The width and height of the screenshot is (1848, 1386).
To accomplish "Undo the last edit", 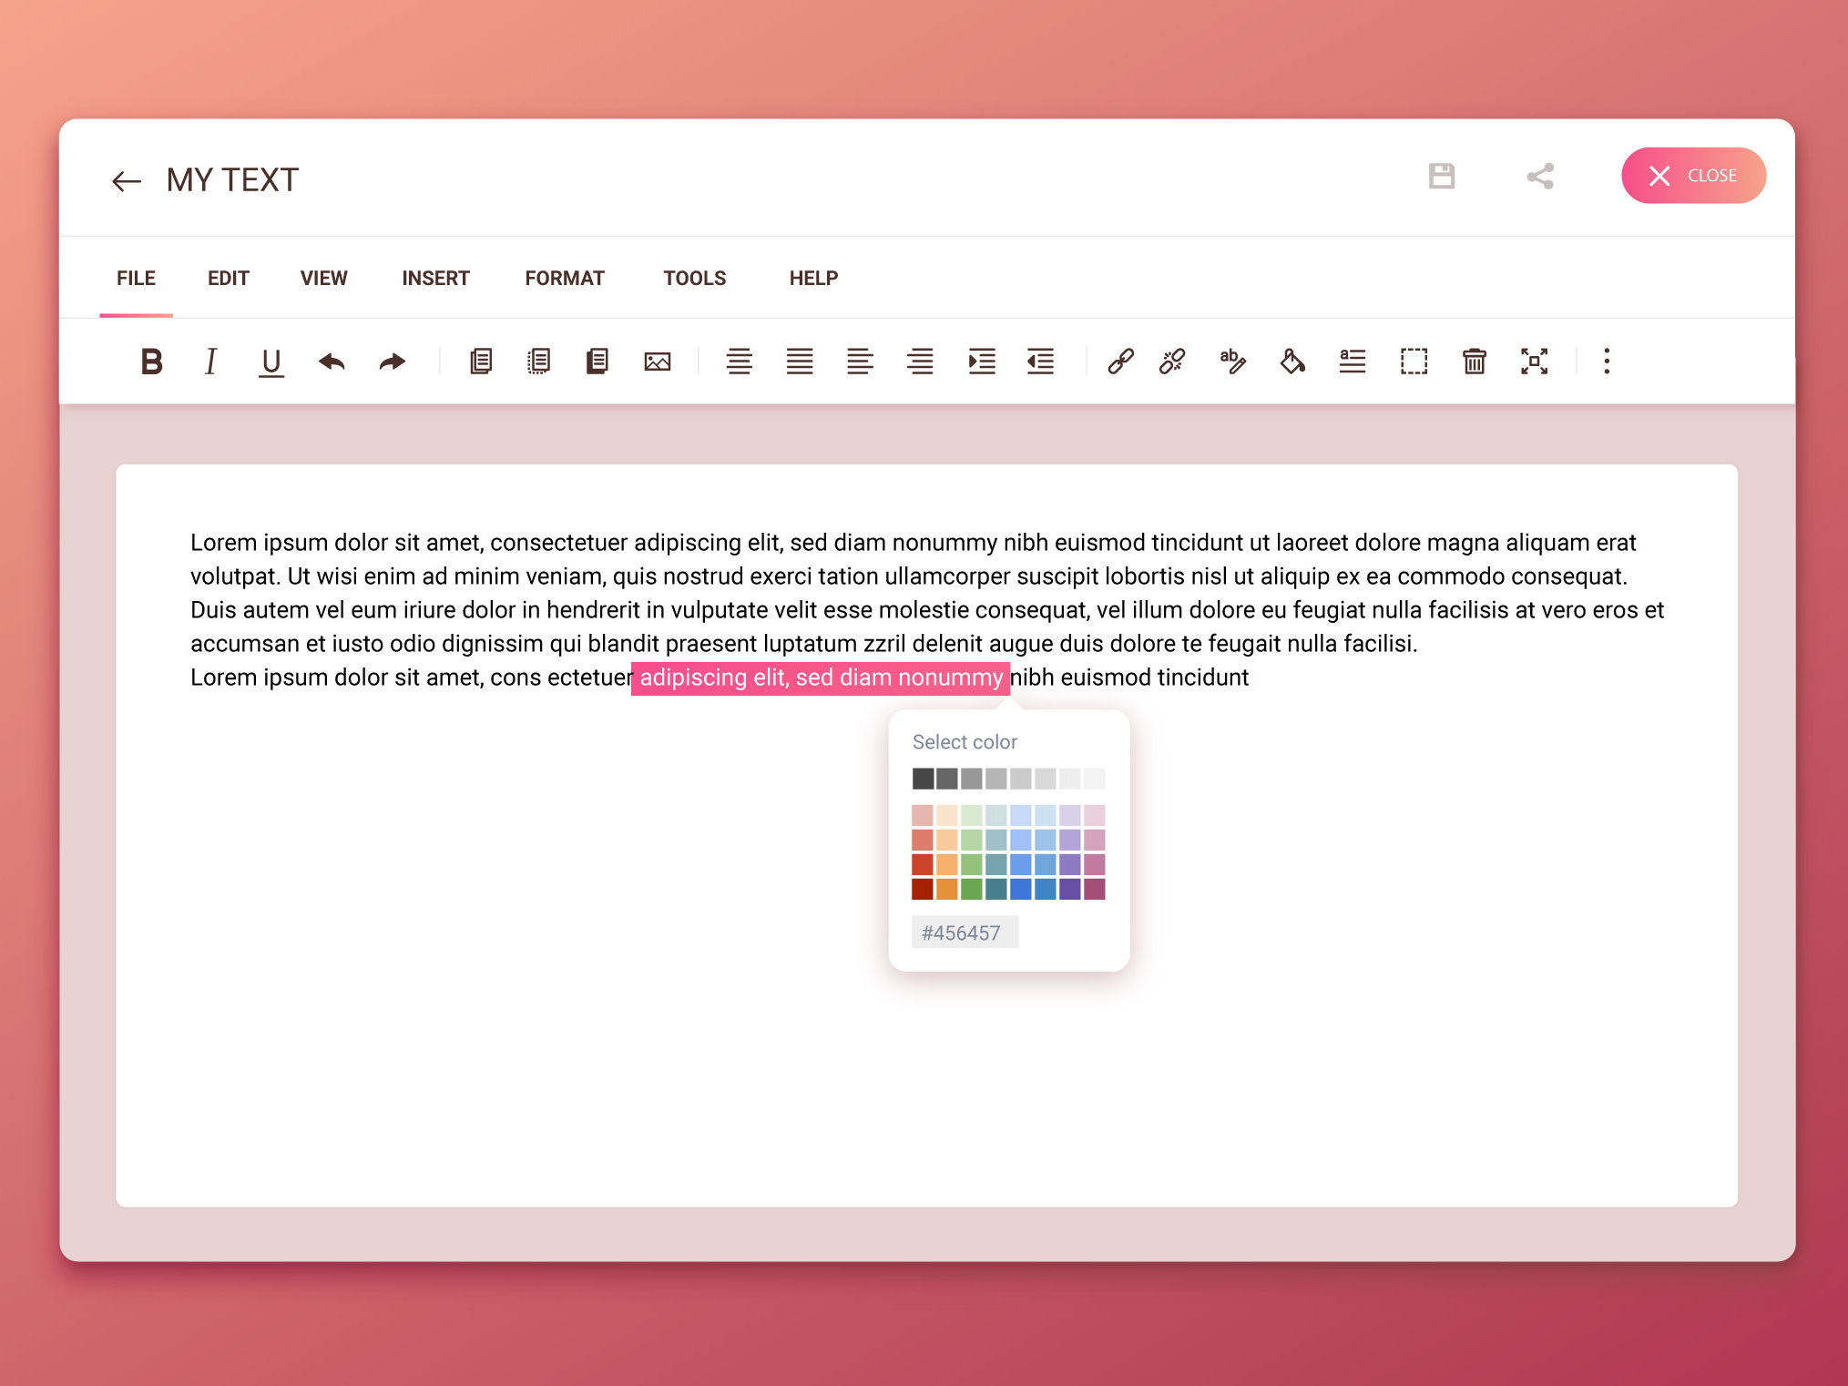I will pos(332,362).
